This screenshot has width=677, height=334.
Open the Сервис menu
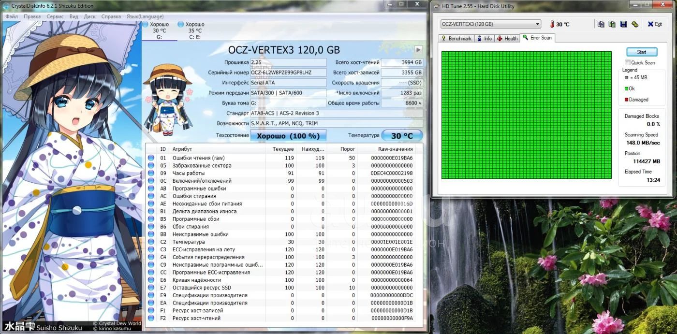coord(55,16)
